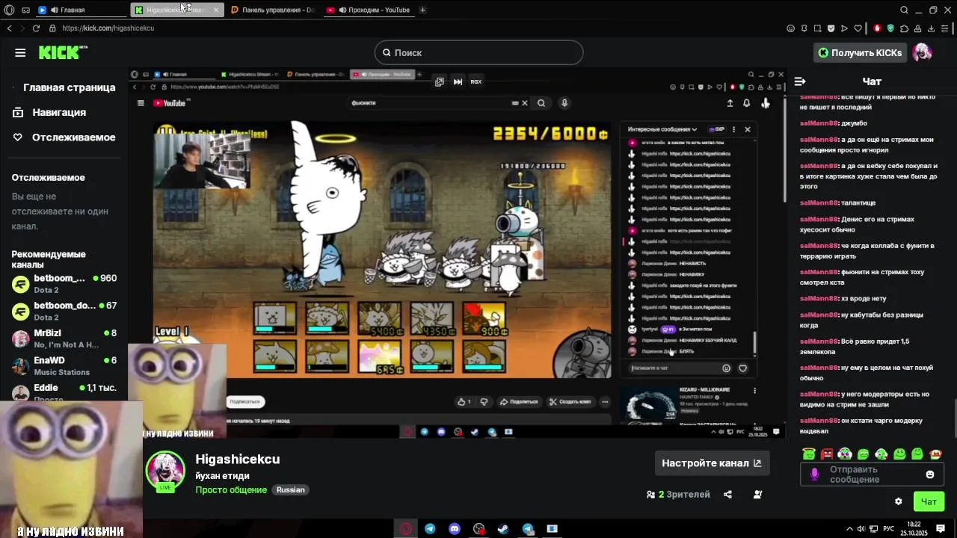Click the Higashicekcu streamer avatar

coord(165,470)
